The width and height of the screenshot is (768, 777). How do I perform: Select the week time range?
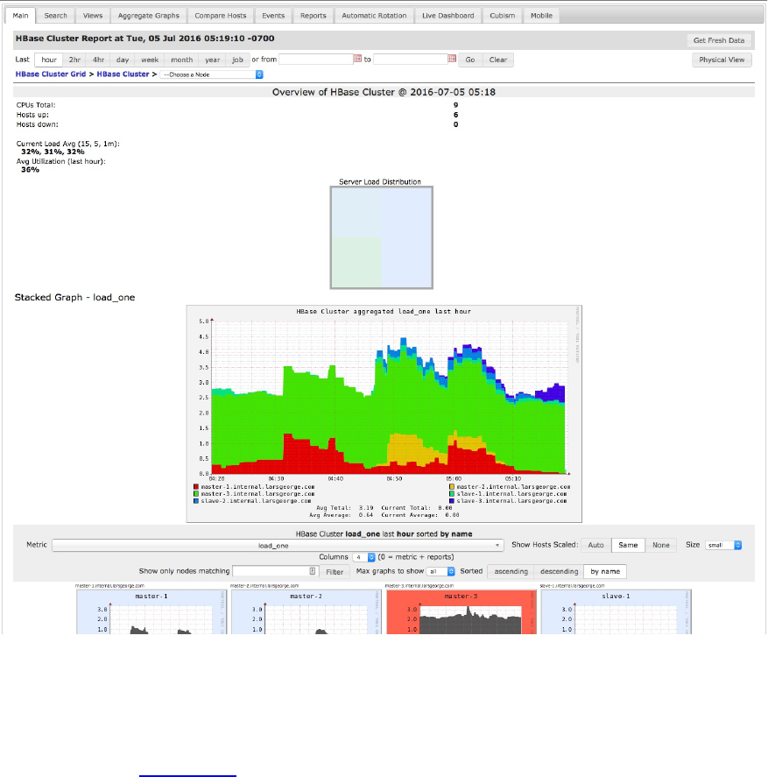tap(150, 60)
